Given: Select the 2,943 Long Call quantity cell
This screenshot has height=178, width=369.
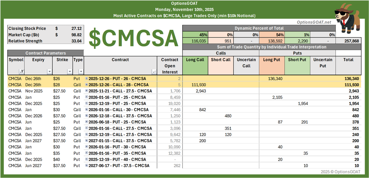Looking at the screenshot, I should coord(195,91).
